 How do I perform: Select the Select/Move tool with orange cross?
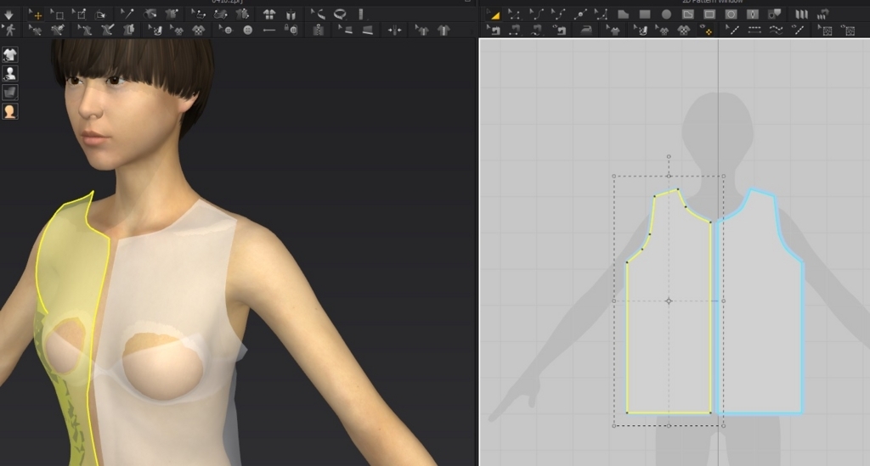(36, 15)
